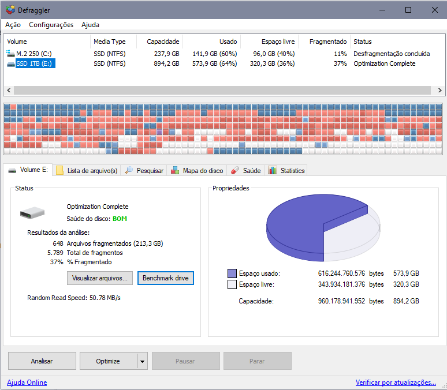Open the Ação menu
447x390 pixels.
[x=13, y=25]
